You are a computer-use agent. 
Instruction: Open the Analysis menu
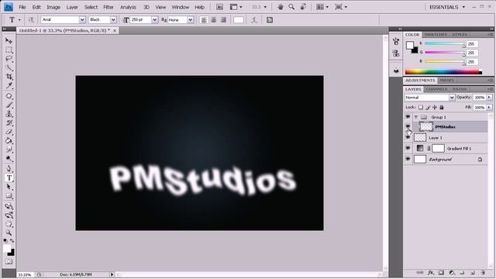click(128, 7)
